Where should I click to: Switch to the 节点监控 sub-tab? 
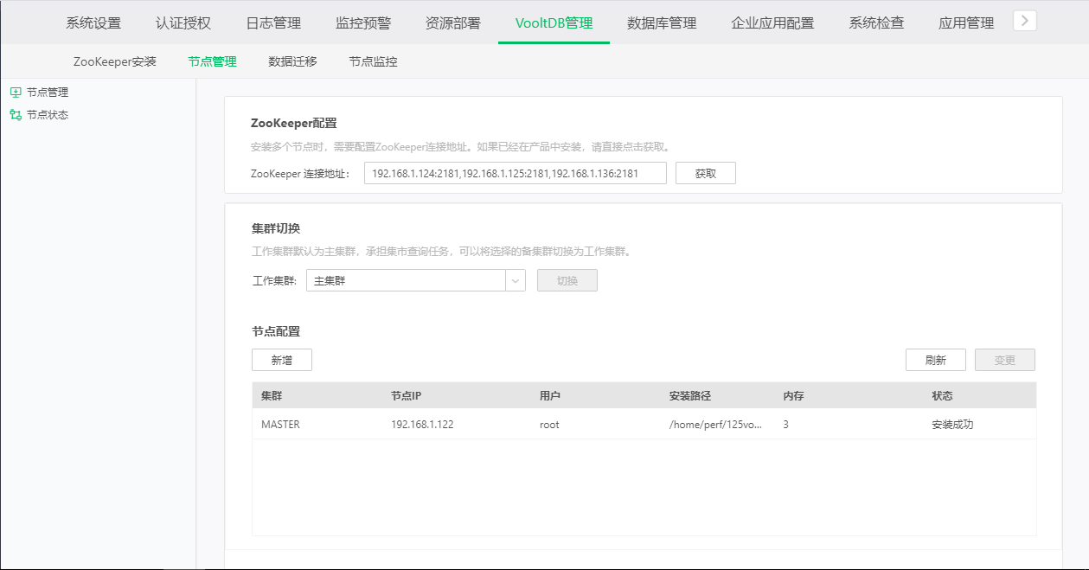tap(373, 61)
